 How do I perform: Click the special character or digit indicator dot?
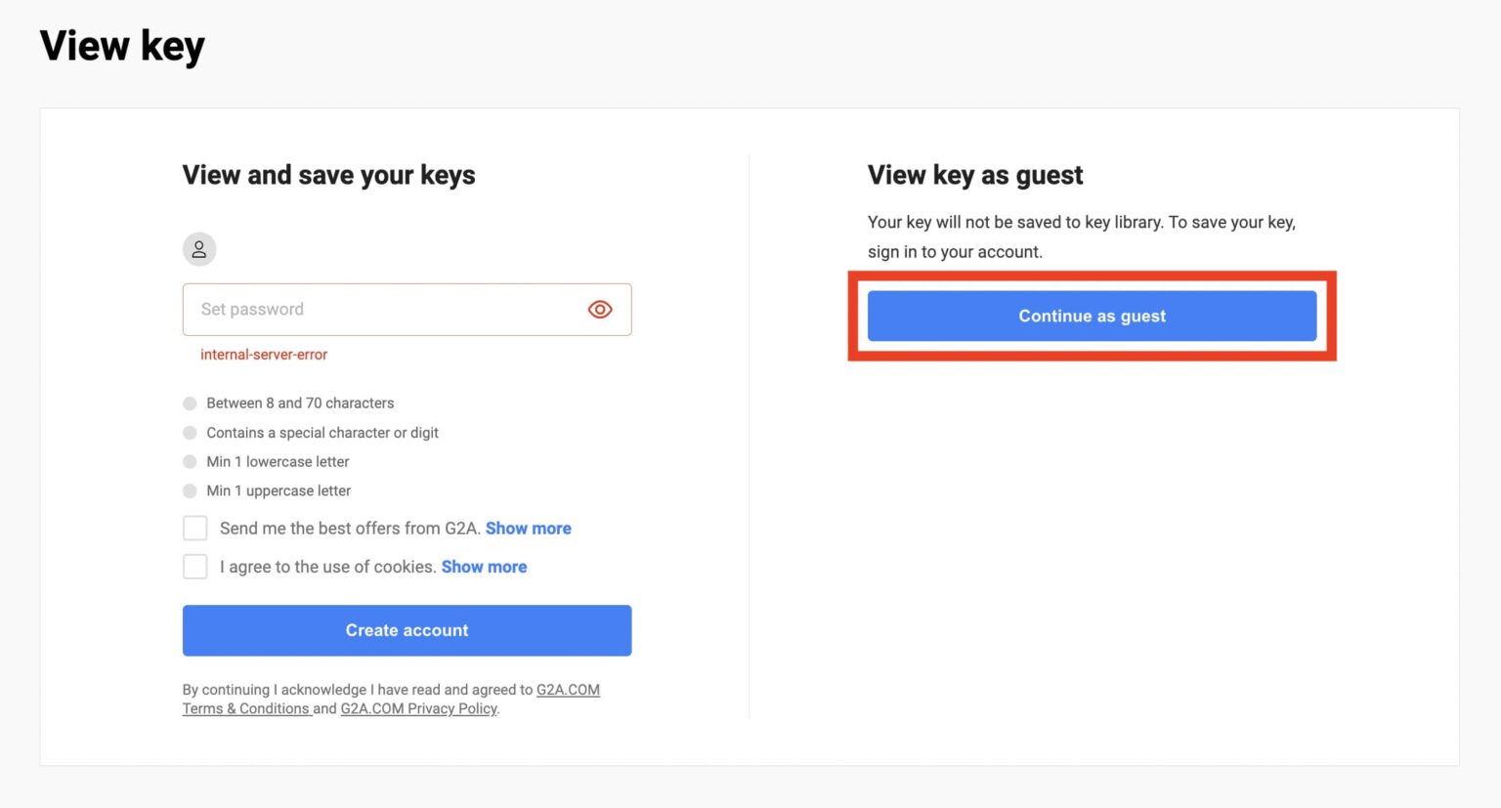tap(190, 433)
